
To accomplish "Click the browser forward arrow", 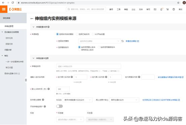I will (8, 3).
